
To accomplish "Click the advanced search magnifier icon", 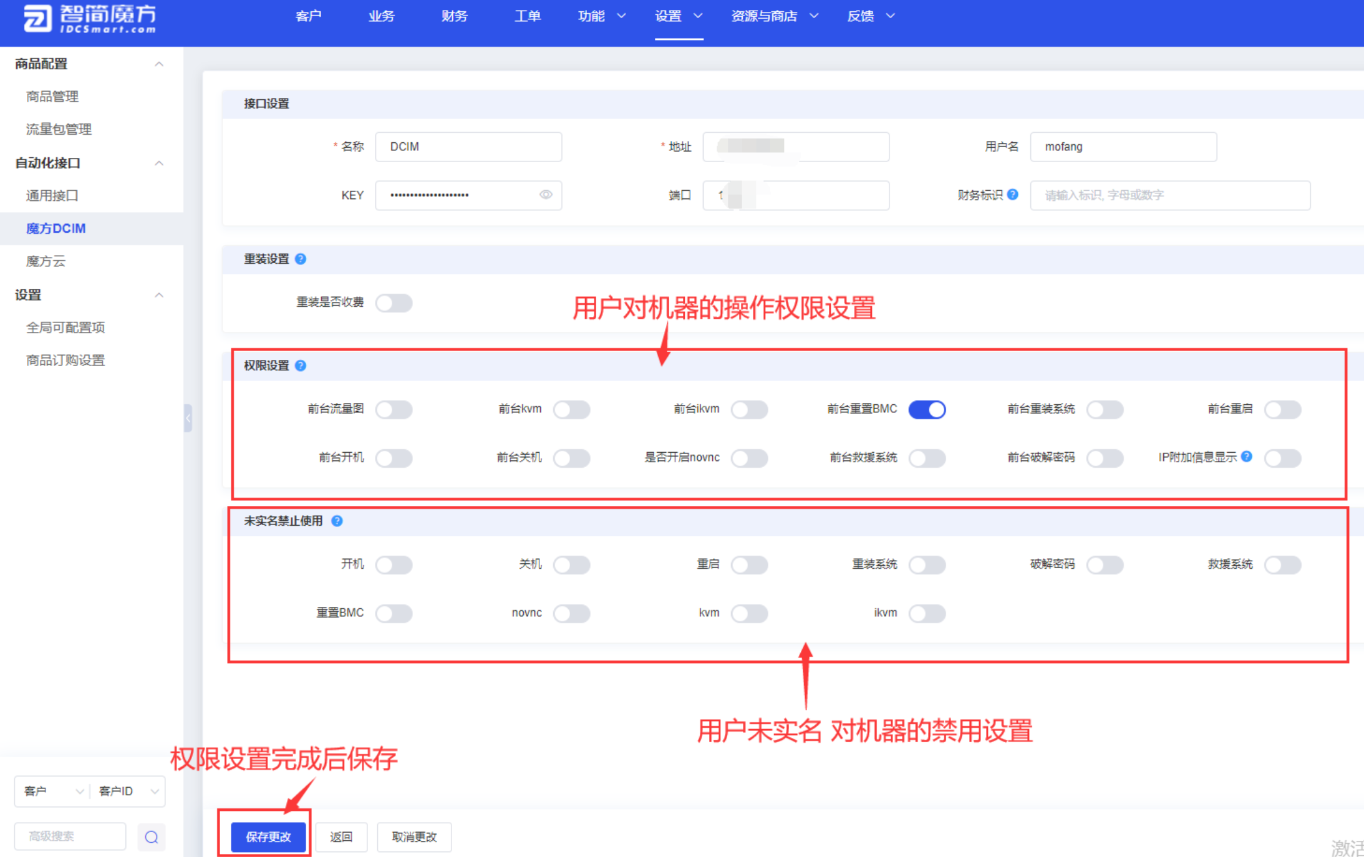I will 152,837.
